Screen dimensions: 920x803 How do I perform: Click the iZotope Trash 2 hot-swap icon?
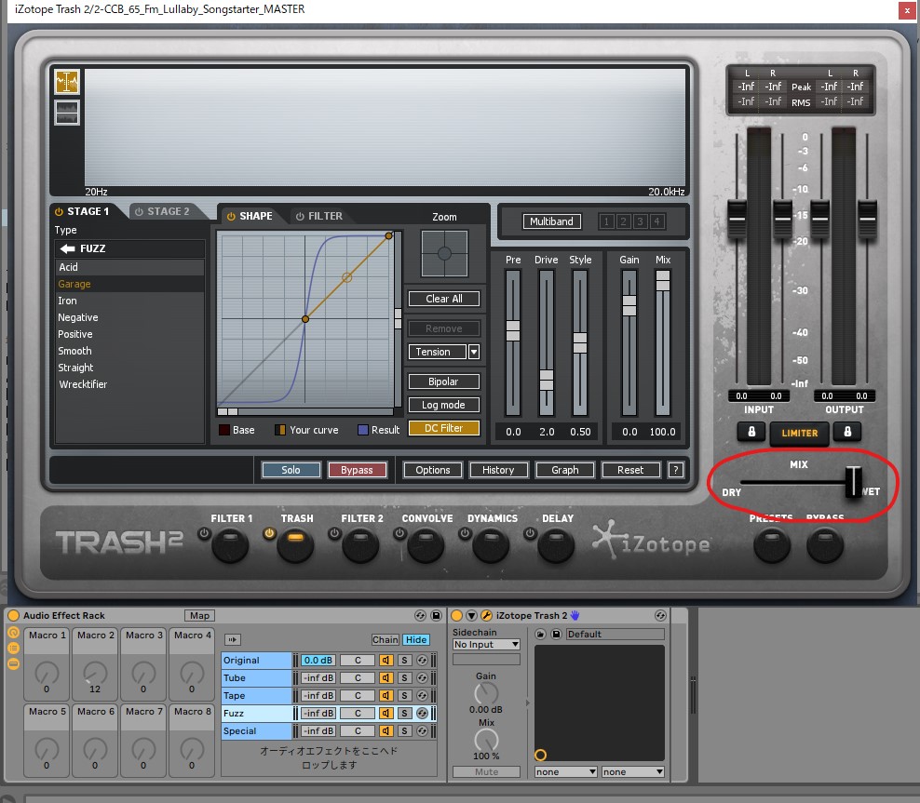point(660,615)
